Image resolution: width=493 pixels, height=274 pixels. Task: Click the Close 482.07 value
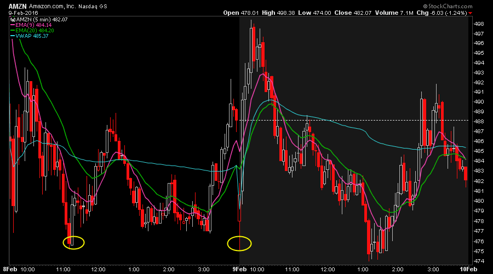(x=353, y=13)
